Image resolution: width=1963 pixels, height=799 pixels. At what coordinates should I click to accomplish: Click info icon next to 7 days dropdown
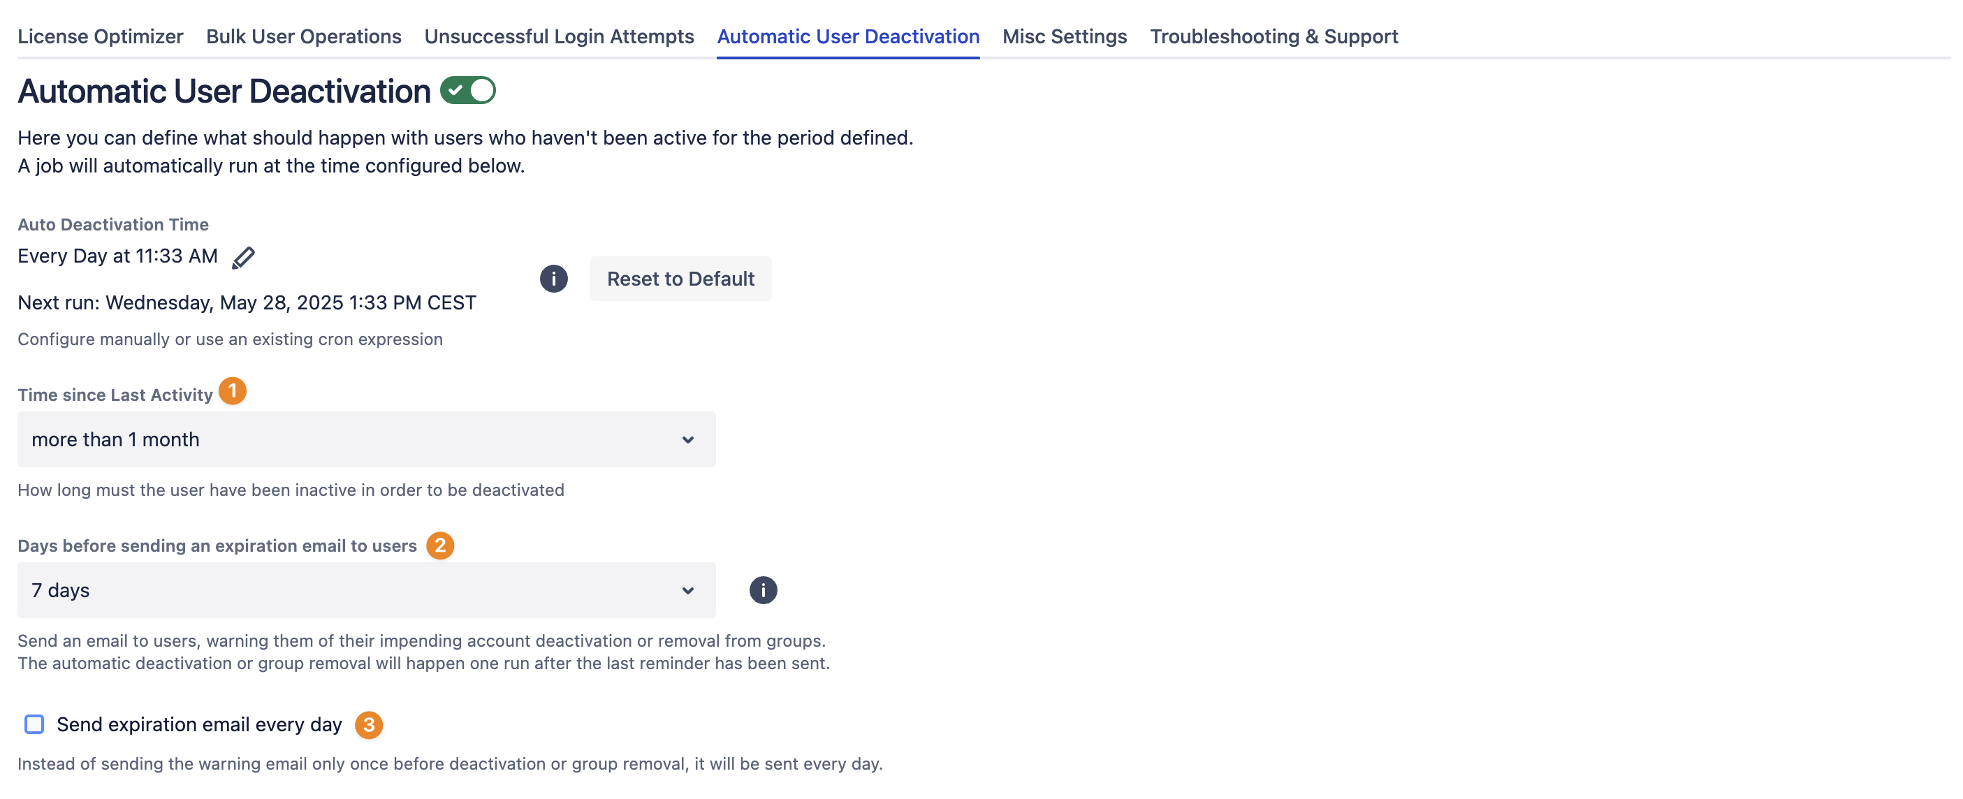pyautogui.click(x=762, y=590)
